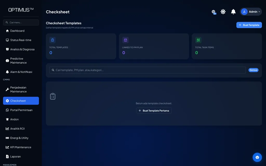Image resolution: width=266 pixels, height=166 pixels.
Task: Click the Andon siren icon
Action: point(7,119)
